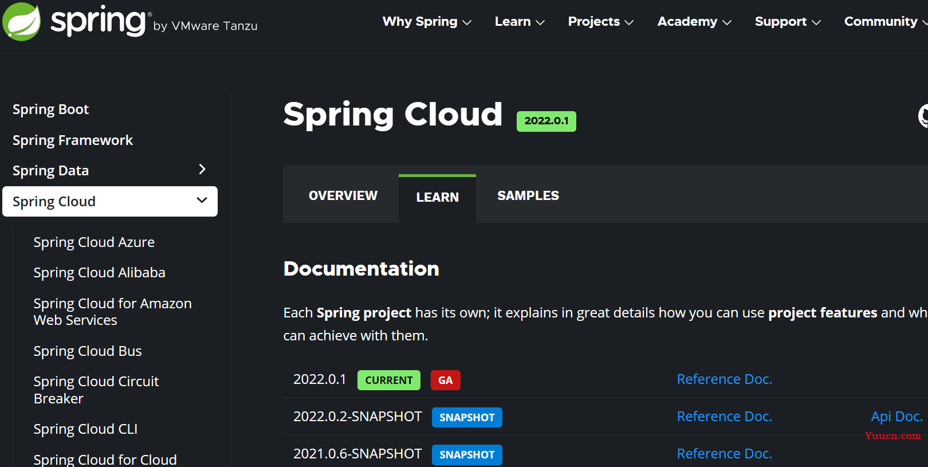Screen dimensions: 928x467
Task: Open Spring Cloud Alibaba
Action: [99, 273]
